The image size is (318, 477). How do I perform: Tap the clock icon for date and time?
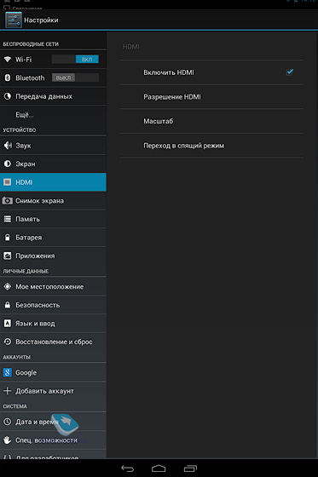click(8, 422)
